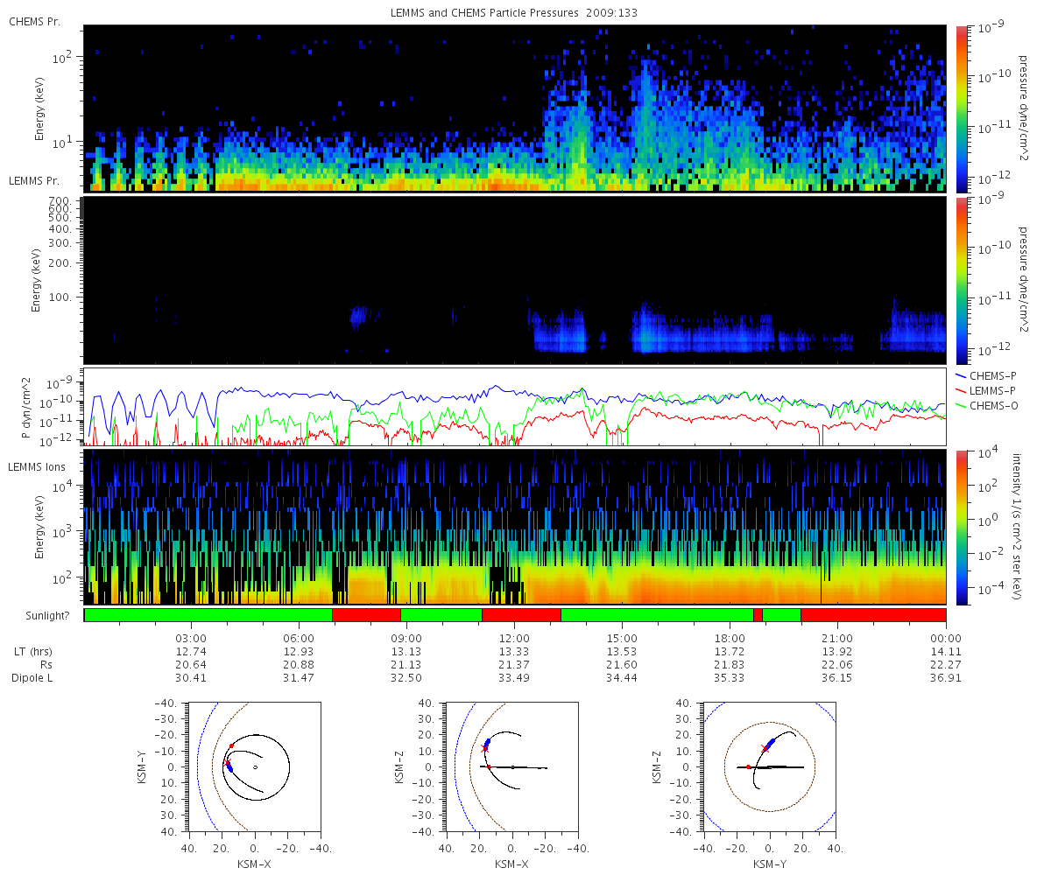Click the KSM-X versus KSM-Y orbit plot

[254, 766]
